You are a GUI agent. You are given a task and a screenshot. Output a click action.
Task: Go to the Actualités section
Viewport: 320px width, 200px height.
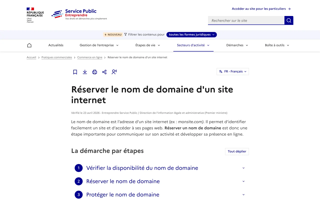56,45
